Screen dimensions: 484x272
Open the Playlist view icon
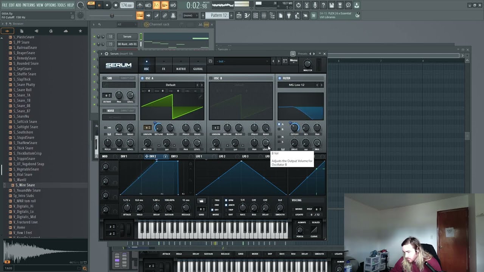click(x=239, y=15)
